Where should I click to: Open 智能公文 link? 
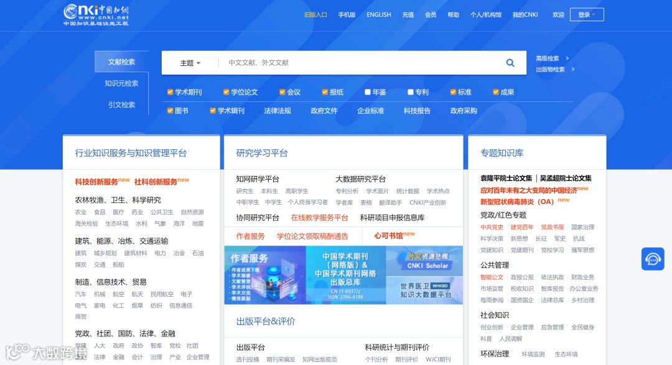pos(492,277)
